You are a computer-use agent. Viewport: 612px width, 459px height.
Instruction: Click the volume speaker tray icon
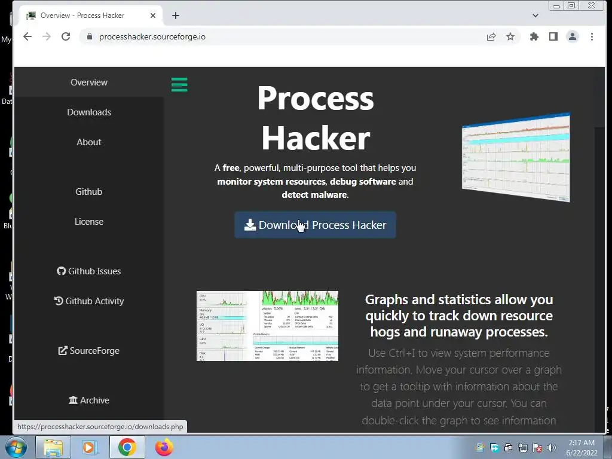[x=552, y=448]
